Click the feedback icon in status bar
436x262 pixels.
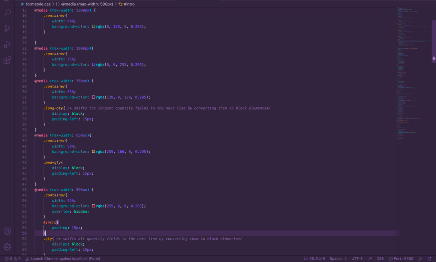[x=420, y=259]
